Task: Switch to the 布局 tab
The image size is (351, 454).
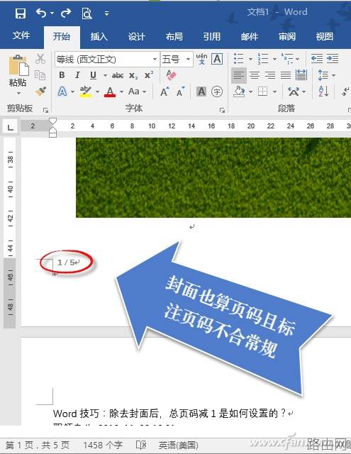Action: point(174,36)
